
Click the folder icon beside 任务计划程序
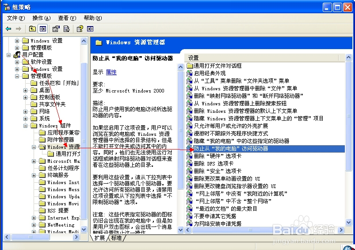pos(42,168)
